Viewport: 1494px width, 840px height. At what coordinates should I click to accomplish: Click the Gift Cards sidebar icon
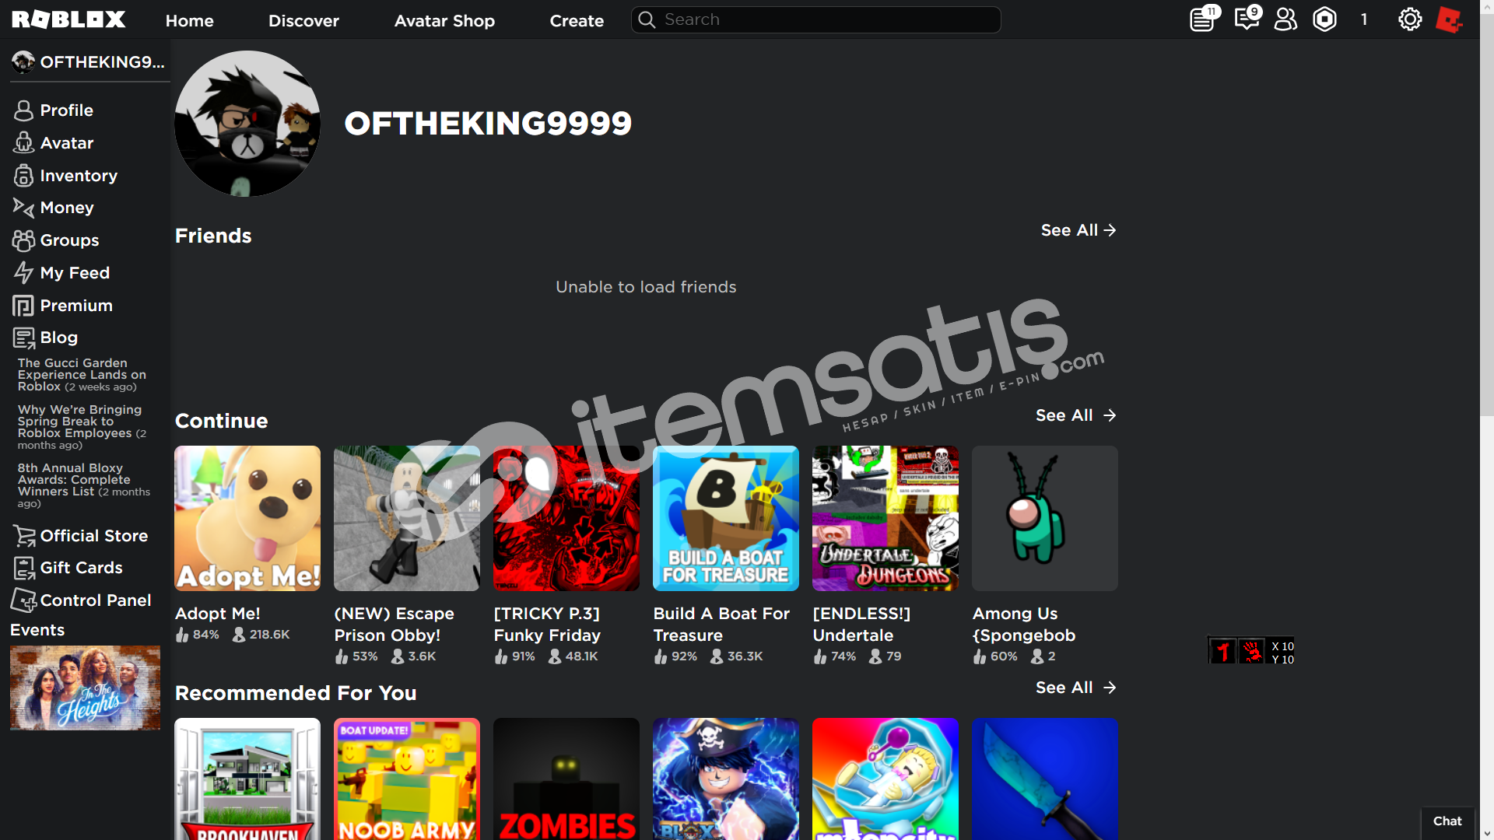pyautogui.click(x=23, y=568)
